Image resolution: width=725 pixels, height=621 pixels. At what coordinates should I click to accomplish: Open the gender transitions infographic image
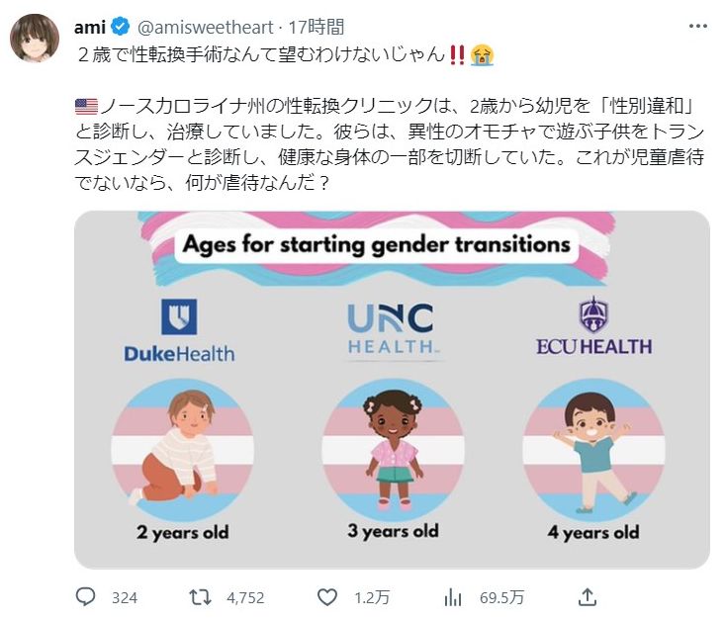[x=392, y=389]
